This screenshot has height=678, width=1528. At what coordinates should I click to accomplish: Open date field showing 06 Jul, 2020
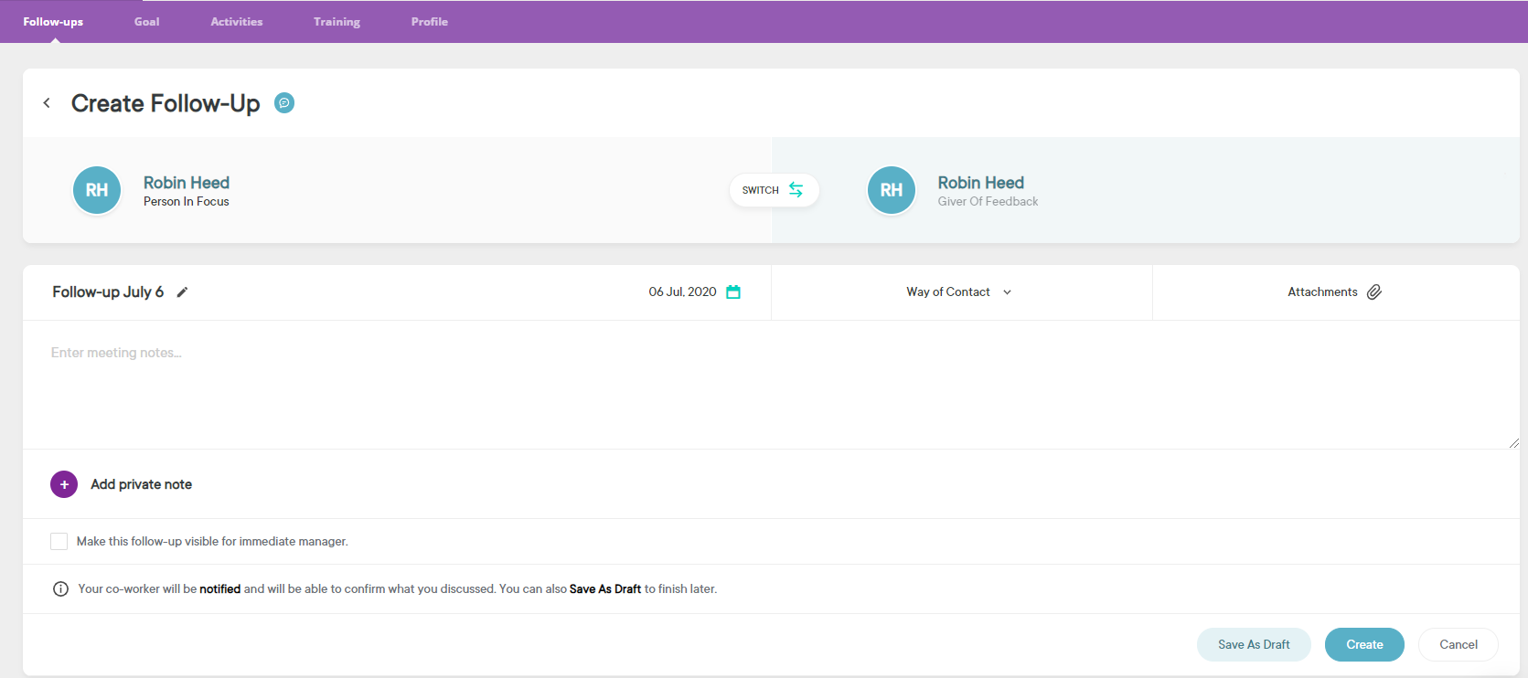pyautogui.click(x=682, y=292)
